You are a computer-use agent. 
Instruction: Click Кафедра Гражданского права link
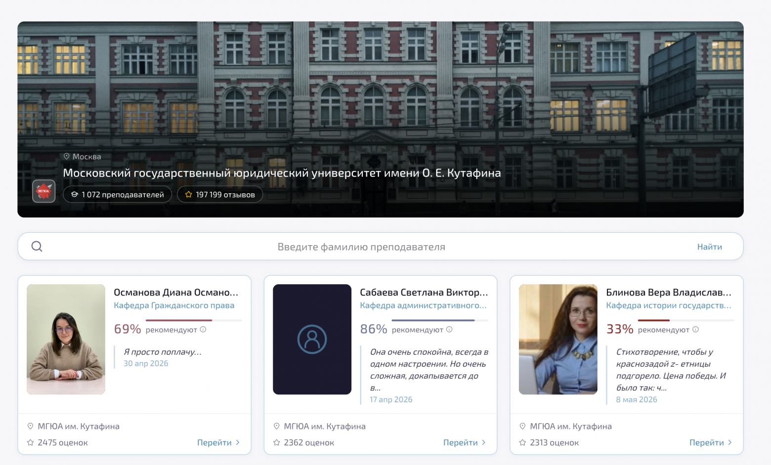[x=174, y=305]
